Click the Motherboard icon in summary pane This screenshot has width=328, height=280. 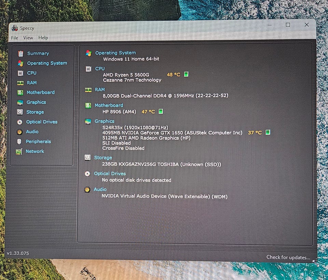coord(88,106)
